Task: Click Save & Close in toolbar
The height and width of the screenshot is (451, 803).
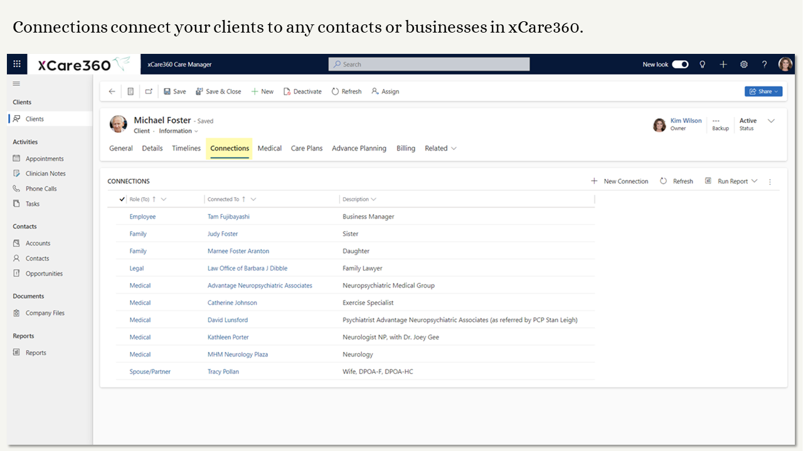Action: click(218, 91)
